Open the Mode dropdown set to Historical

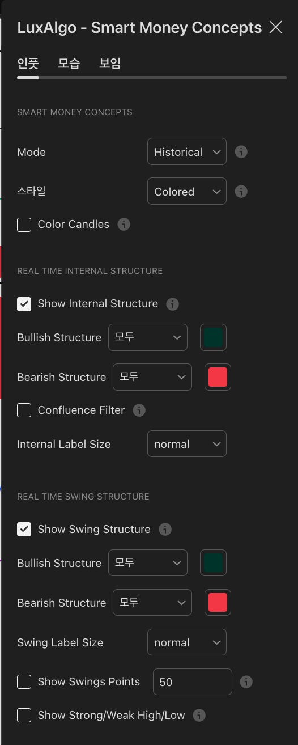coord(187,152)
